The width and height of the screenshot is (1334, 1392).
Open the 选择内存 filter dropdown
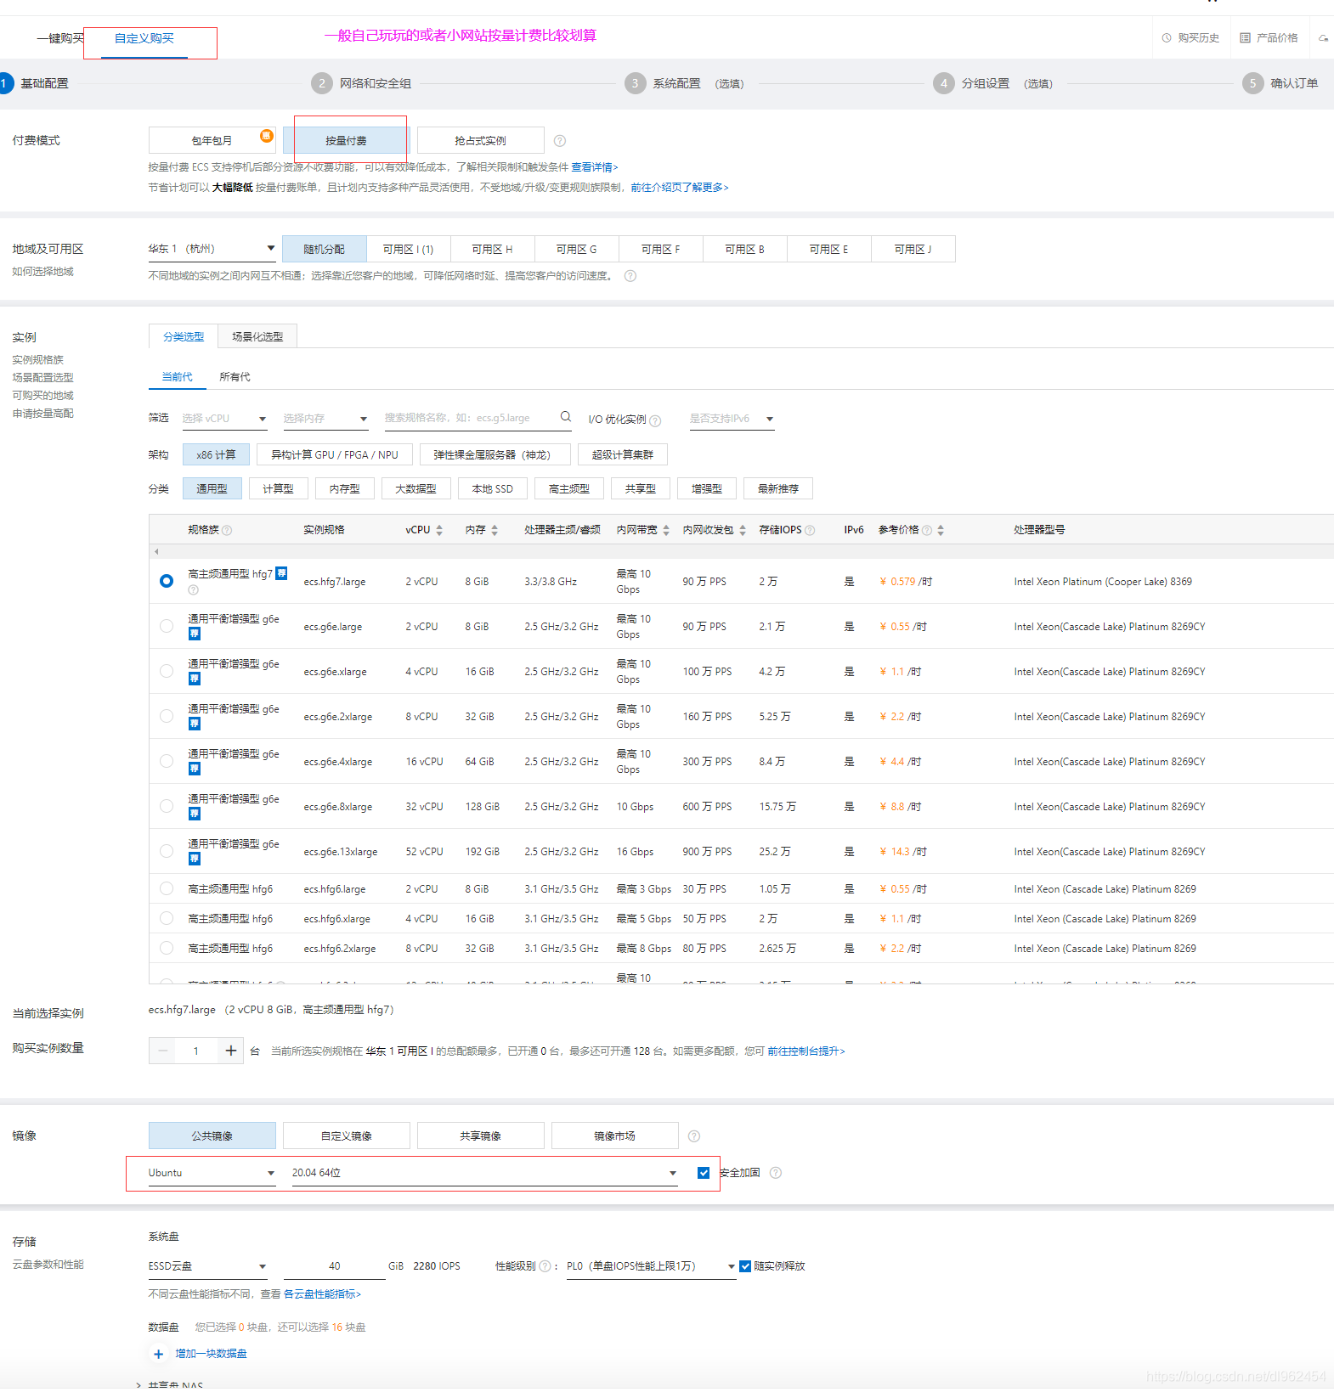pyautogui.click(x=325, y=419)
